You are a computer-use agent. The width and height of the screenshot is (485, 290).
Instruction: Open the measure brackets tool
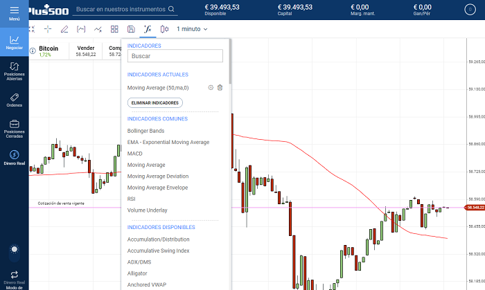pos(81,29)
